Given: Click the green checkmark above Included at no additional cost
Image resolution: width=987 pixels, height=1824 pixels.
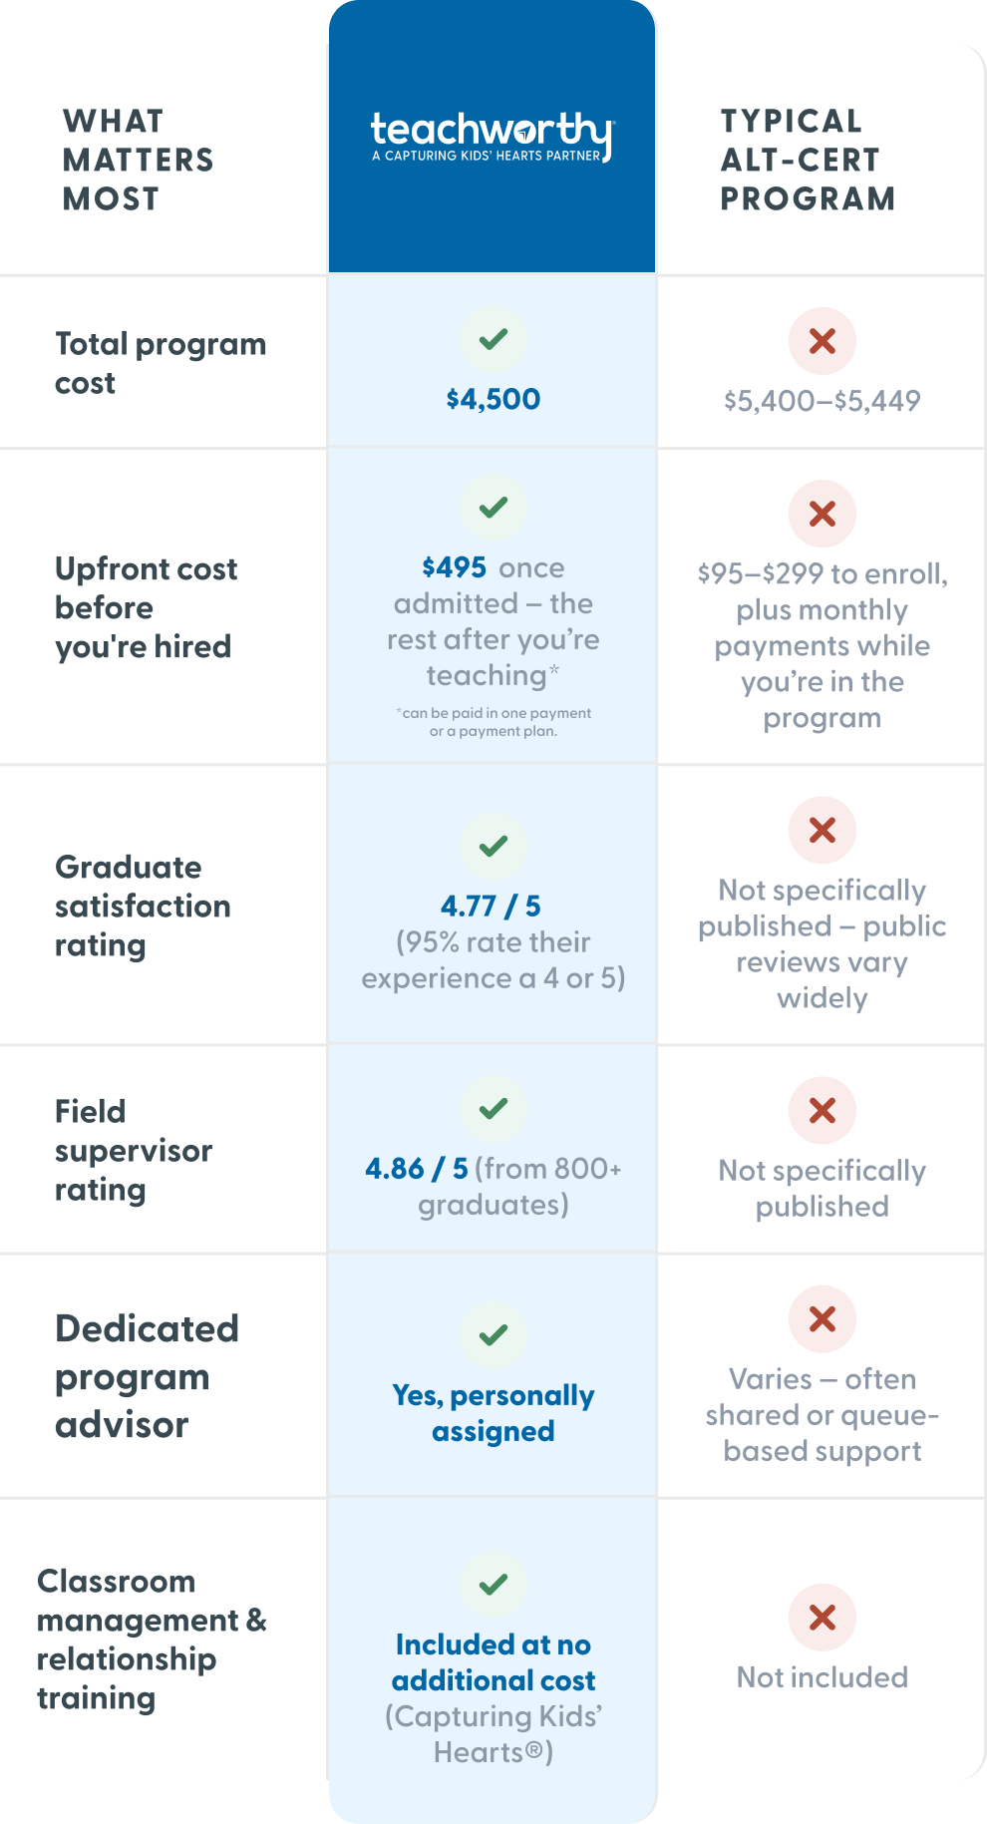Looking at the screenshot, I should click(x=493, y=1585).
